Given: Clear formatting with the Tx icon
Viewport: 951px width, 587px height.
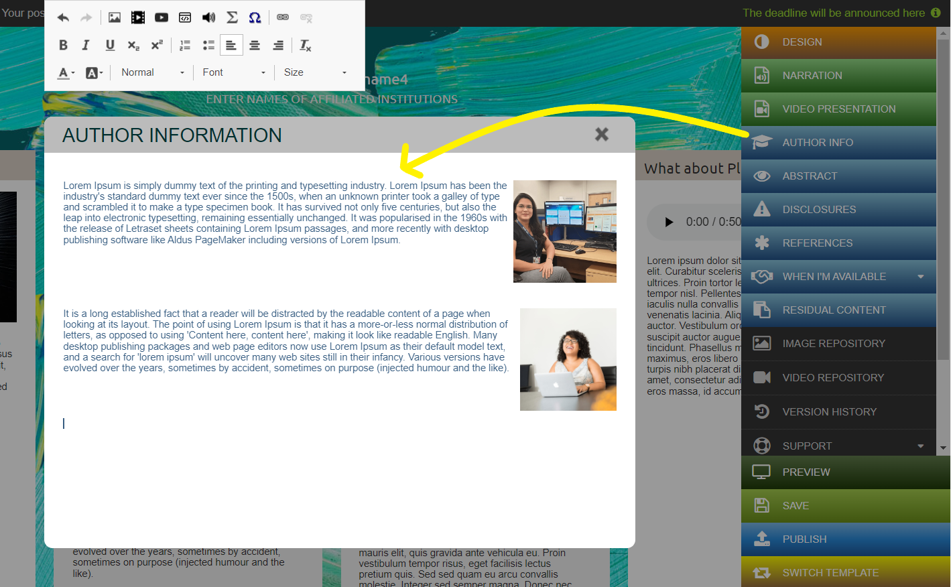Looking at the screenshot, I should (x=305, y=45).
